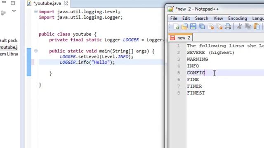Click the Save All icon in Notepad++
The width and height of the screenshot is (264, 148).
[x=202, y=26]
